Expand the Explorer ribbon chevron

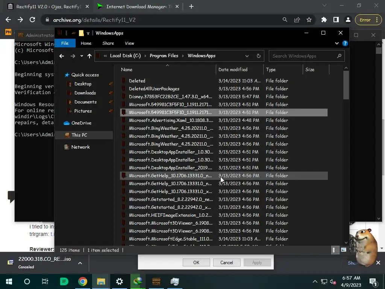pos(336,43)
